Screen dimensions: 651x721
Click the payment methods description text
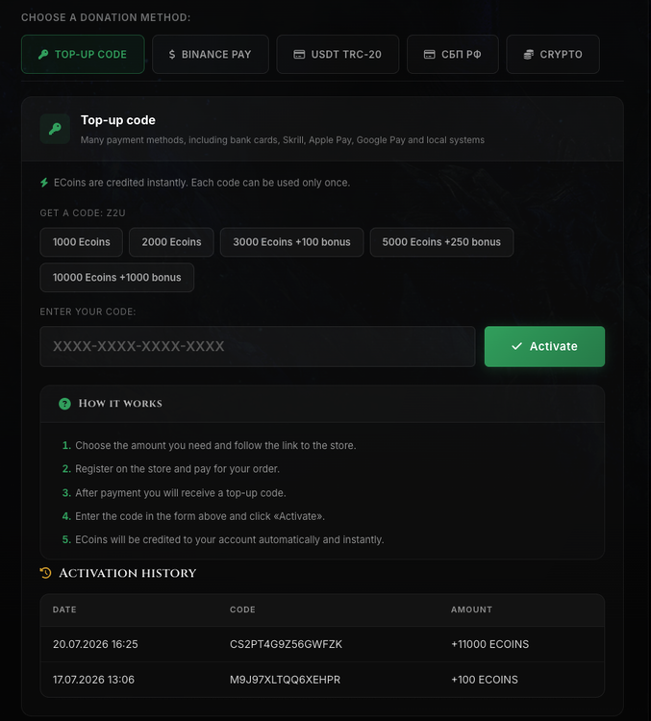coord(283,139)
